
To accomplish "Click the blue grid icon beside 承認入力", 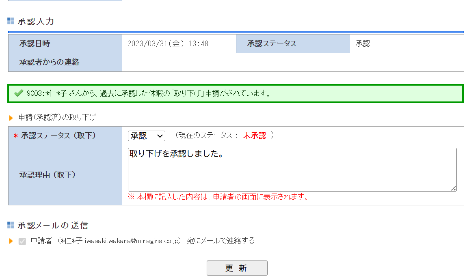I will coord(11,21).
